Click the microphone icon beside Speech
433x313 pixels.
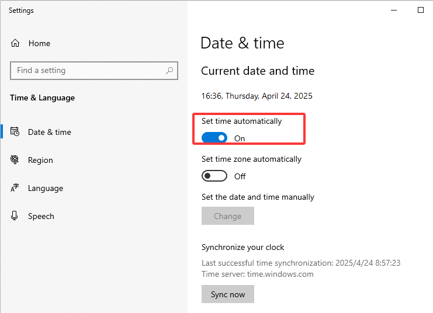click(x=15, y=216)
